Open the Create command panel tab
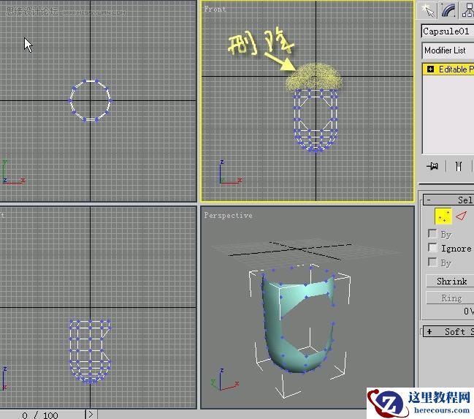The height and width of the screenshot is (419, 474). 427,10
